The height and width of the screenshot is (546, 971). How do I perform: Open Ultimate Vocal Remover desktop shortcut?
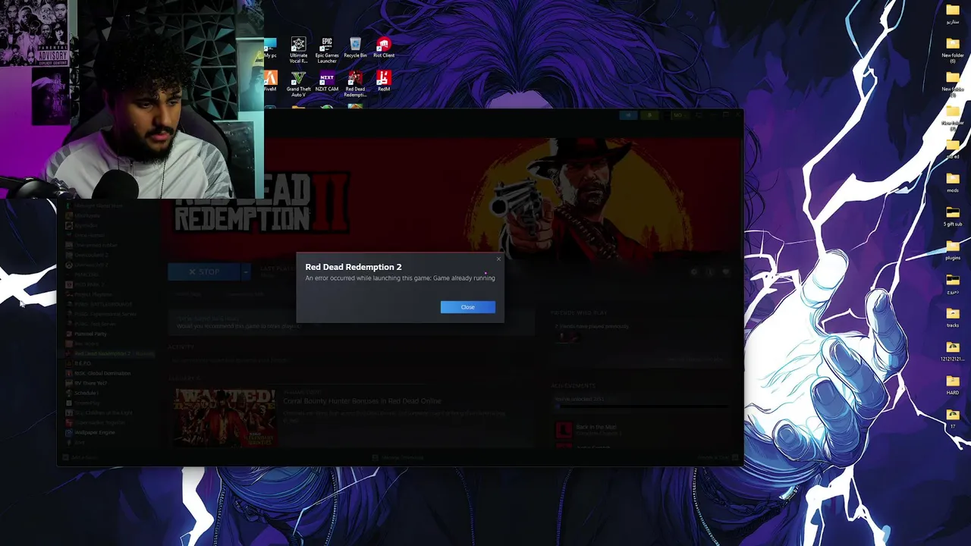[x=299, y=50]
